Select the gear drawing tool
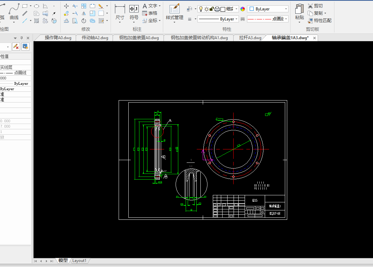 (x=45, y=21)
